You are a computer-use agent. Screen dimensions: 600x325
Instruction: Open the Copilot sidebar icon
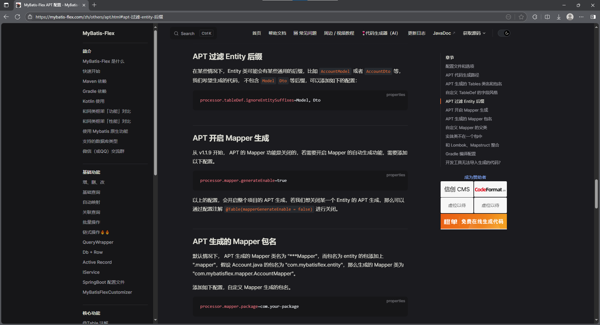(x=593, y=17)
